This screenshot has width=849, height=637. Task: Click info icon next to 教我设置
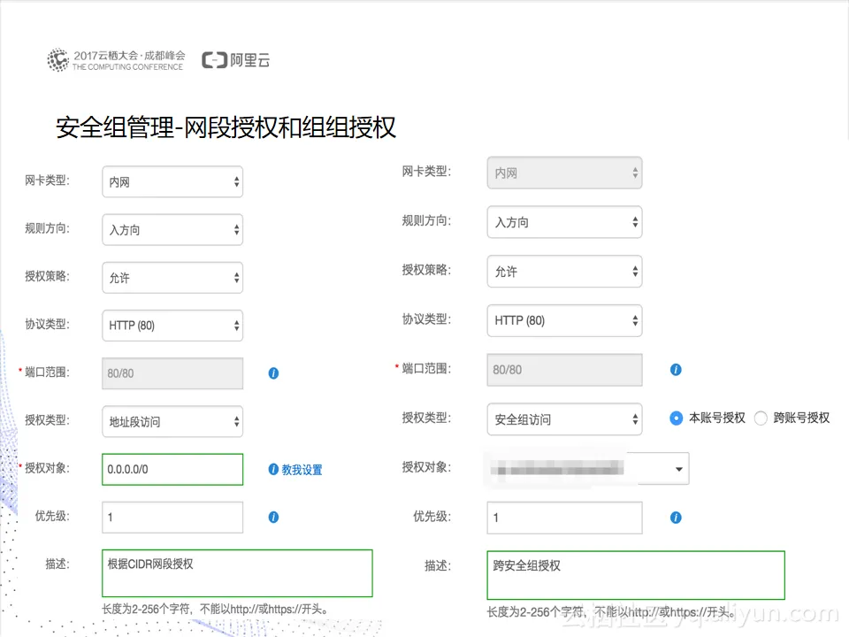(273, 470)
